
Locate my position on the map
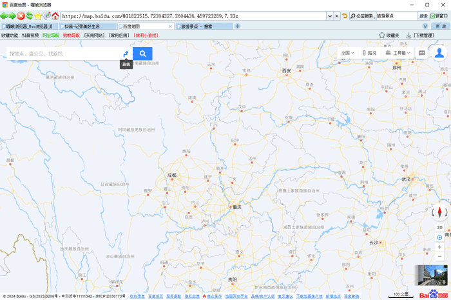pyautogui.click(x=439, y=237)
